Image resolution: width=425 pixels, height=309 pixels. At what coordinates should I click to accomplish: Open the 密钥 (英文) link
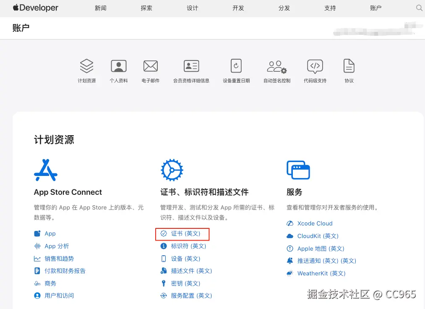186,283
